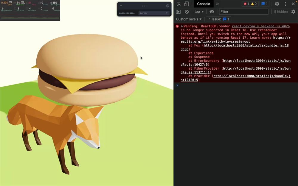Click the Shaders count stat
Viewport: 298px width, 186px height.
pyautogui.click(x=31, y=9)
